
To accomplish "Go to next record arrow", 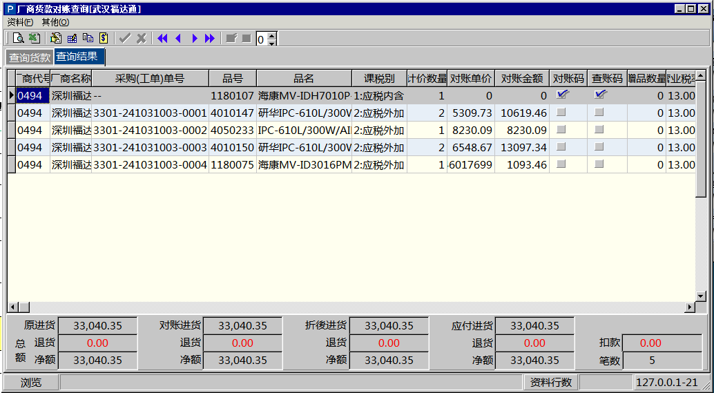I will [195, 39].
